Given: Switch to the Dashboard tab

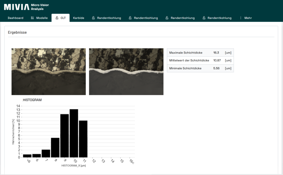Looking at the screenshot, I should [x=15, y=18].
